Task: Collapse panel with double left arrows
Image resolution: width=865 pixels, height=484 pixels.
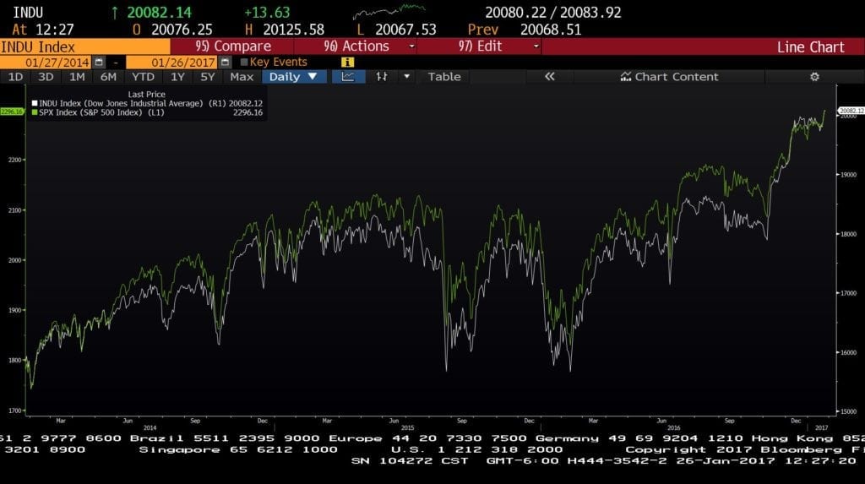Action: [x=549, y=77]
